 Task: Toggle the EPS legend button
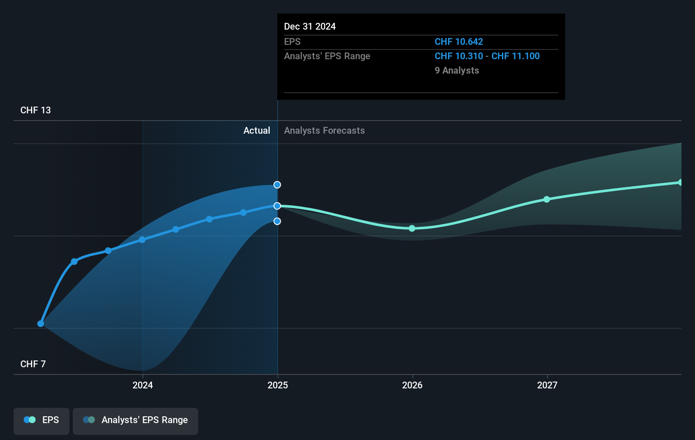(41, 421)
